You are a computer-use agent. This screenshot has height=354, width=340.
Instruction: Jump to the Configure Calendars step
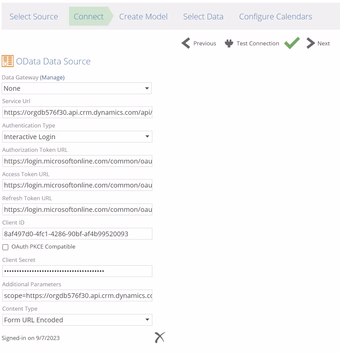click(275, 17)
